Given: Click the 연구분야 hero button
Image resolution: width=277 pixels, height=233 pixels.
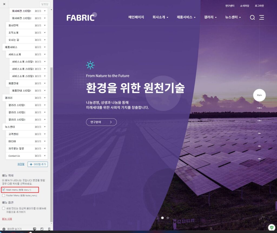Looking at the screenshot, I should [101, 122].
